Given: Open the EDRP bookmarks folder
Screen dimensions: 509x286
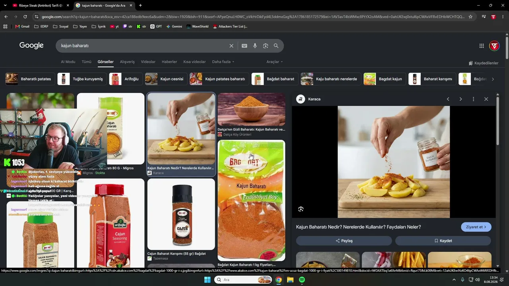Looking at the screenshot, I should point(41,27).
